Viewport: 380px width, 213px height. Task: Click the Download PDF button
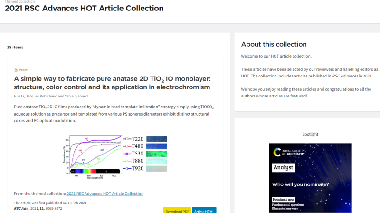[177, 211]
